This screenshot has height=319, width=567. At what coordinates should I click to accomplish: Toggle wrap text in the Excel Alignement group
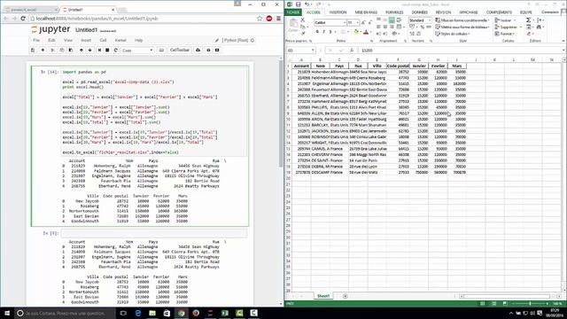pos(399,20)
